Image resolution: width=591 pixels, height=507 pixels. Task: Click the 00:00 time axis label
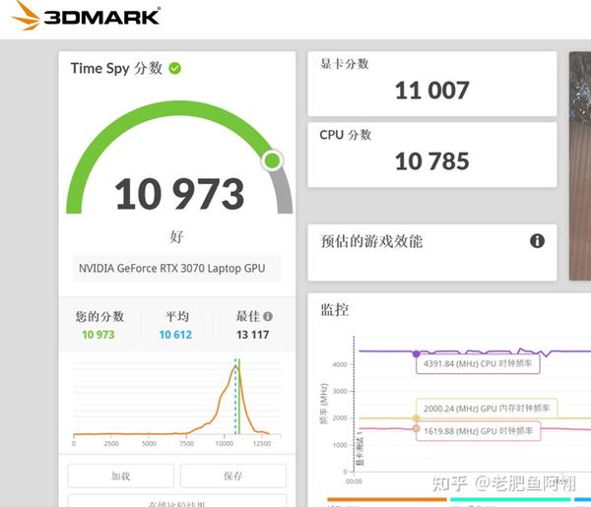point(354,481)
